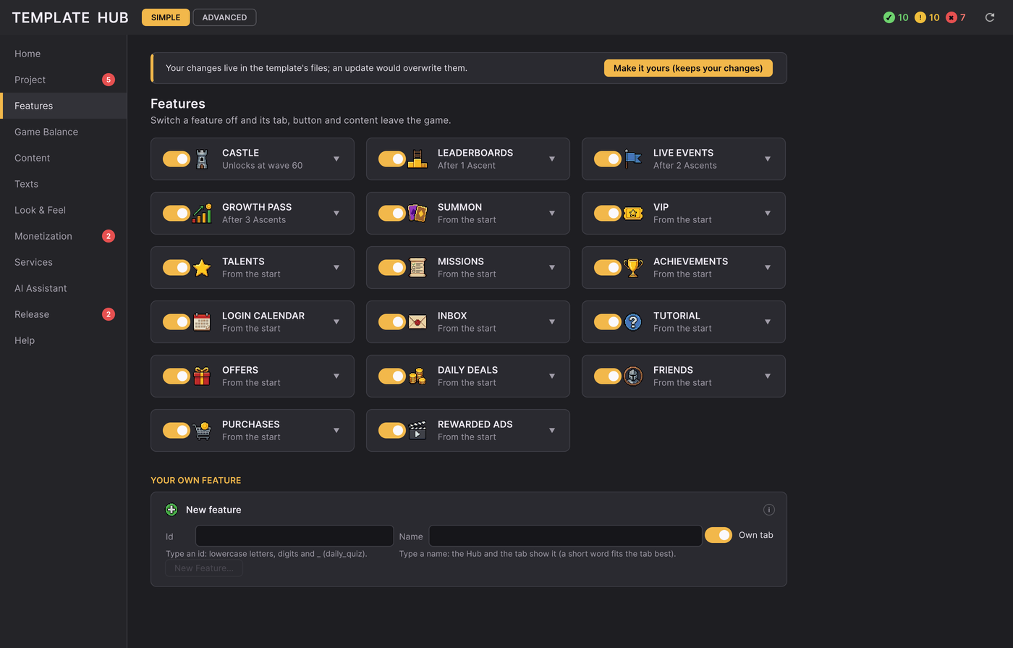
Task: Click the green plus New feature icon
Action: [171, 510]
